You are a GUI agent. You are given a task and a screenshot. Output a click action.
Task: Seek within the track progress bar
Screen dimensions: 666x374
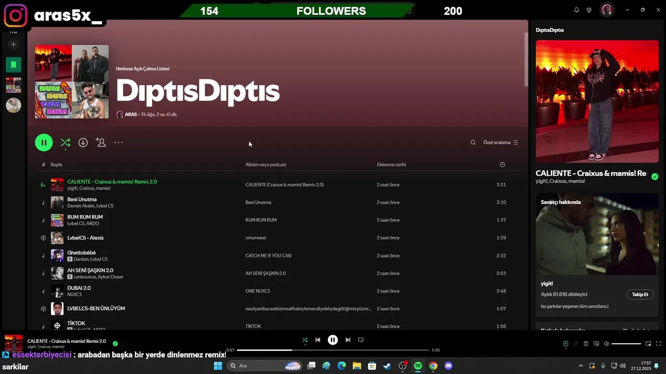(x=333, y=350)
